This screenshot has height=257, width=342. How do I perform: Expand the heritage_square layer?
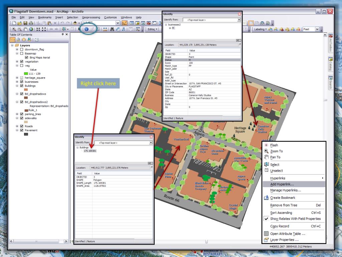pos(17,78)
